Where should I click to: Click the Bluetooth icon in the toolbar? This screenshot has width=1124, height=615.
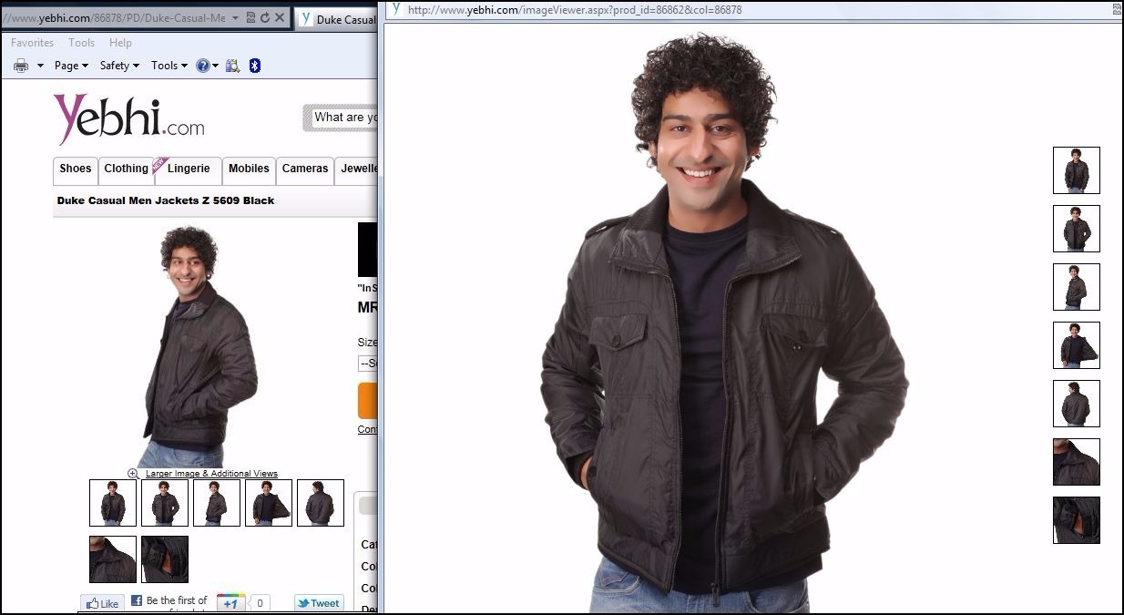(x=255, y=66)
